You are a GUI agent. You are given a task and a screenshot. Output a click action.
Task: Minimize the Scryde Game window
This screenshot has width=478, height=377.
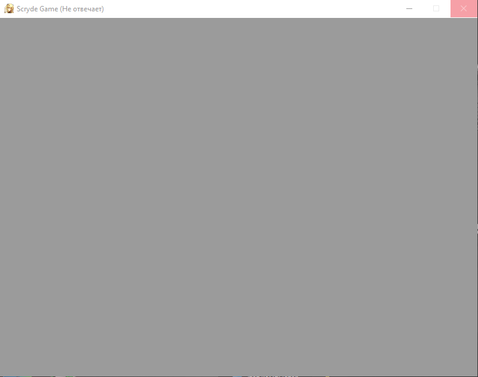tap(409, 9)
